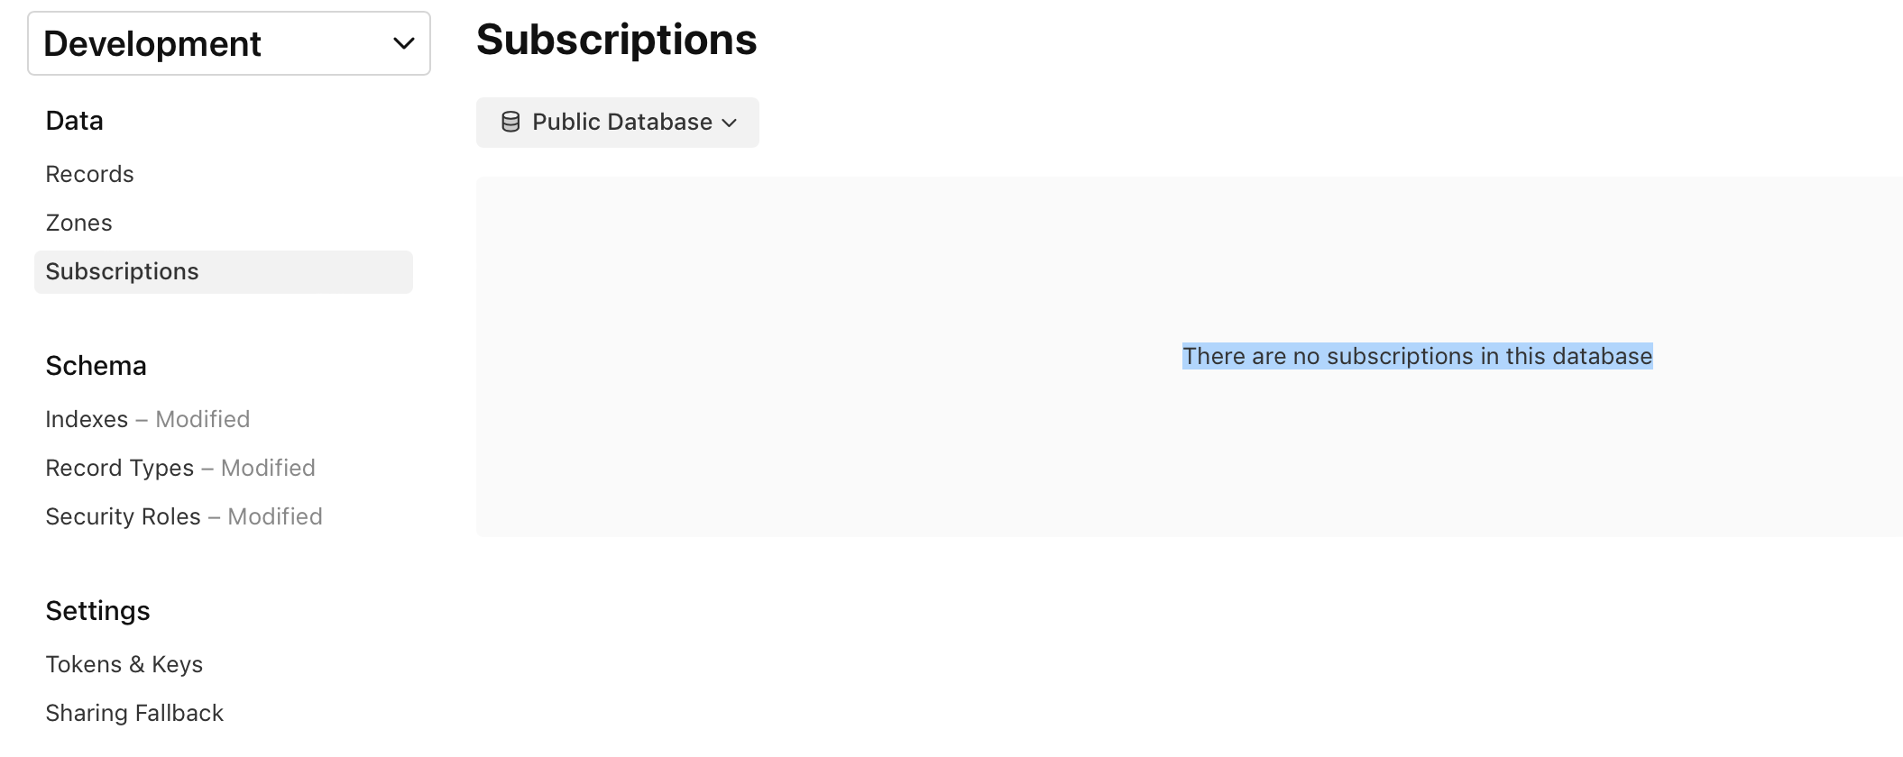Click the chevron arrow in Development selector
This screenshot has width=1903, height=757.
404,43
